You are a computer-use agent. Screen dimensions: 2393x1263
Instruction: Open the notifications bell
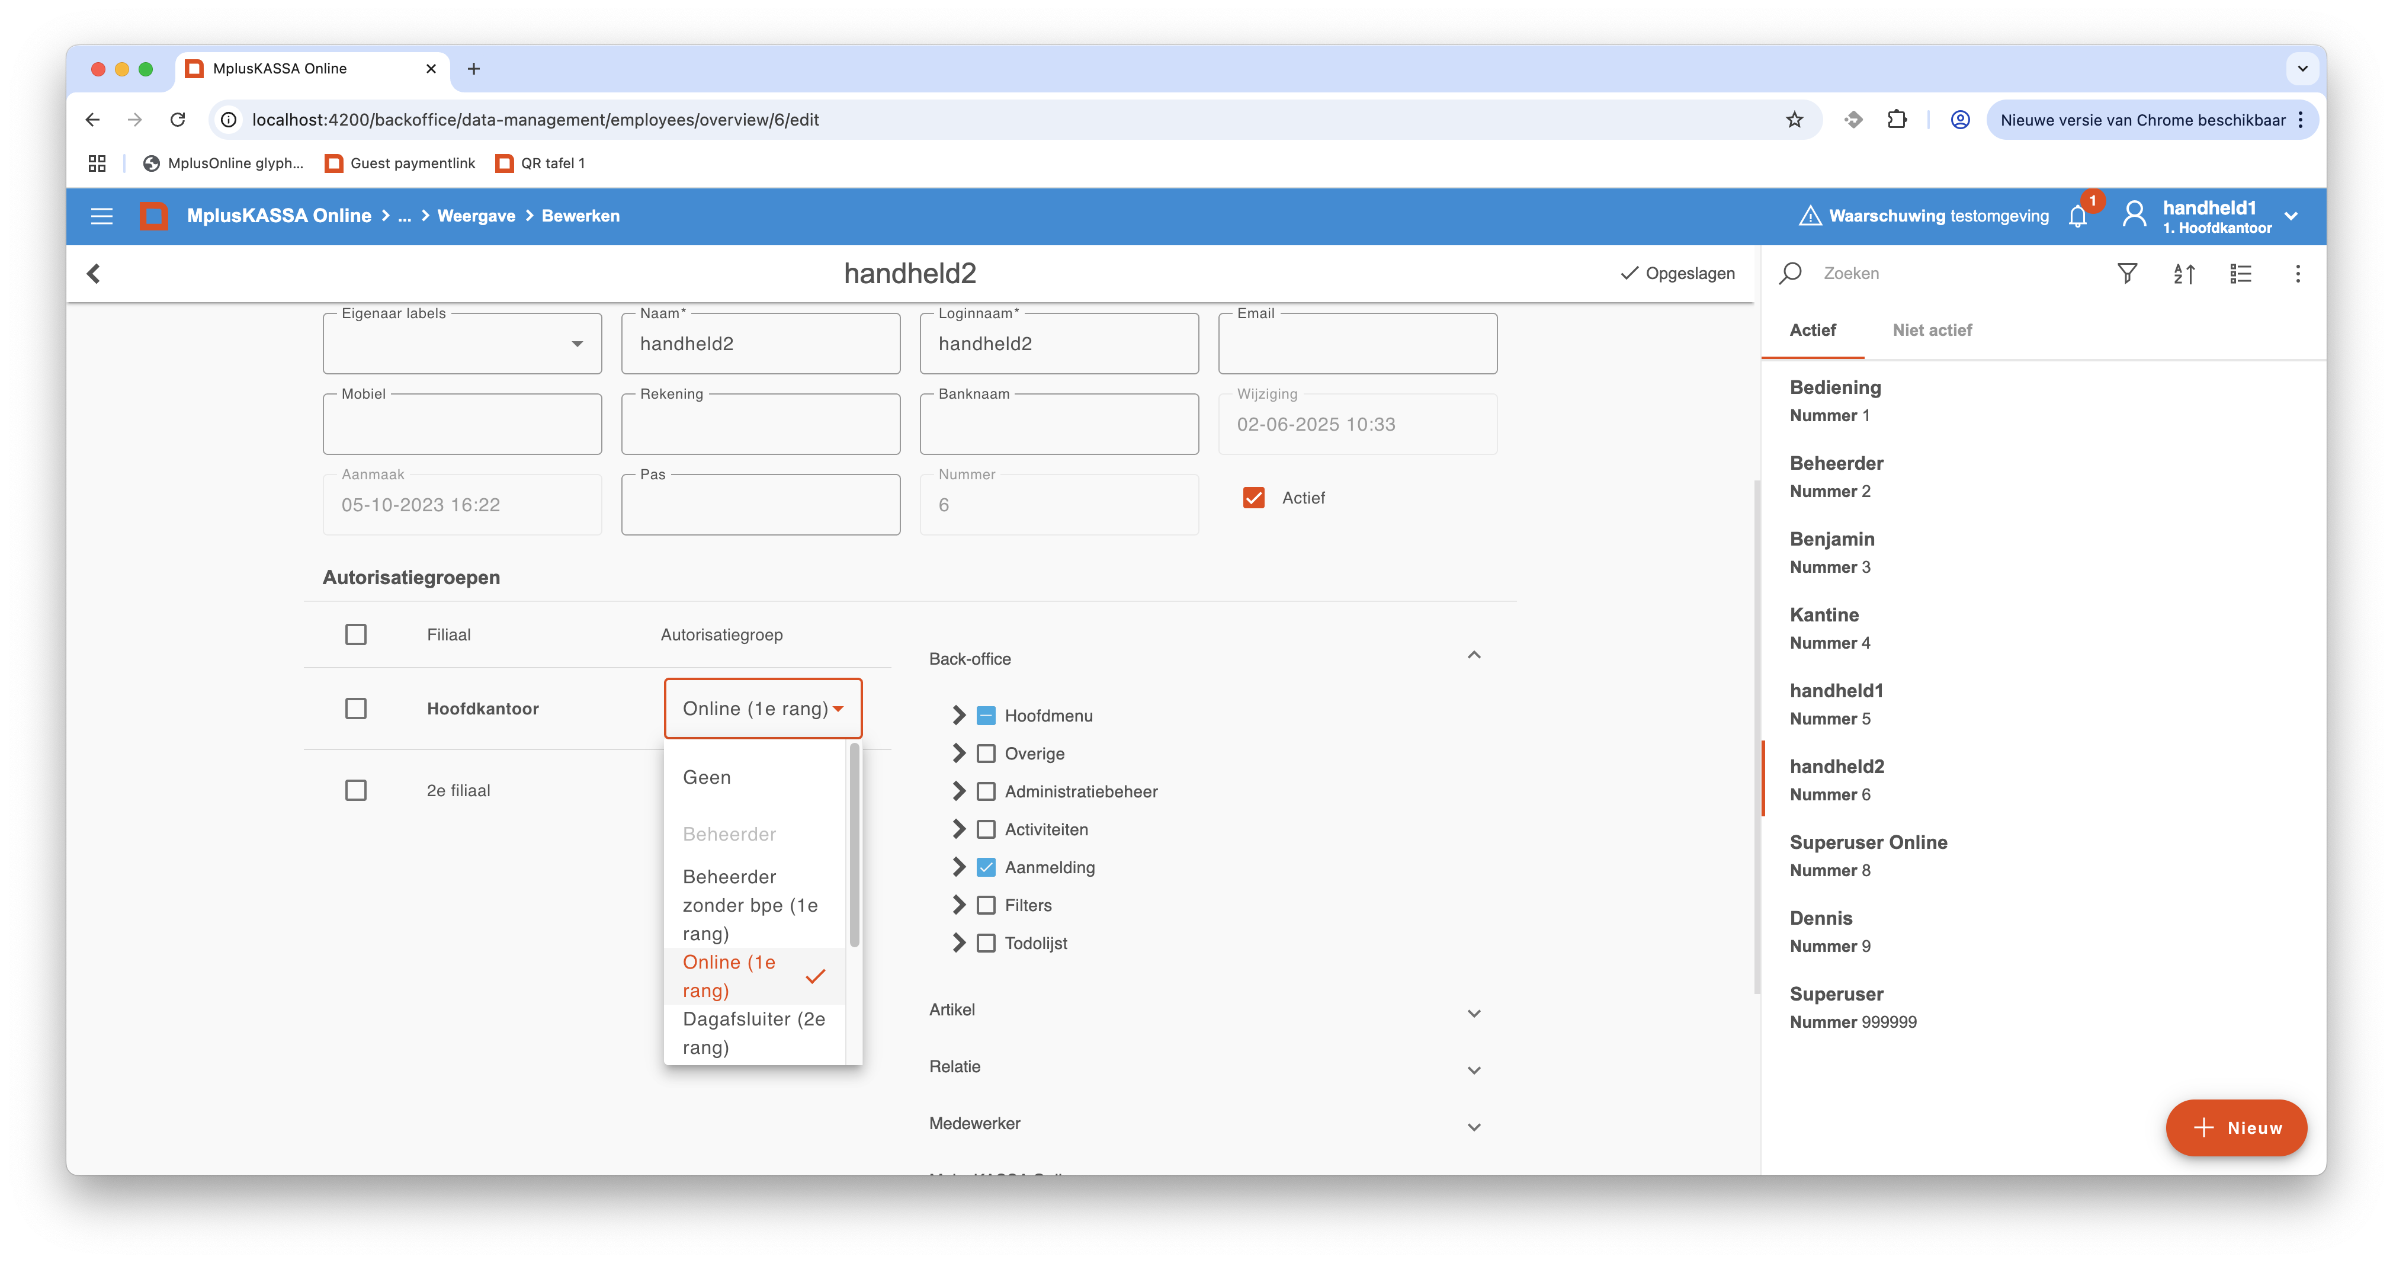tap(2078, 216)
